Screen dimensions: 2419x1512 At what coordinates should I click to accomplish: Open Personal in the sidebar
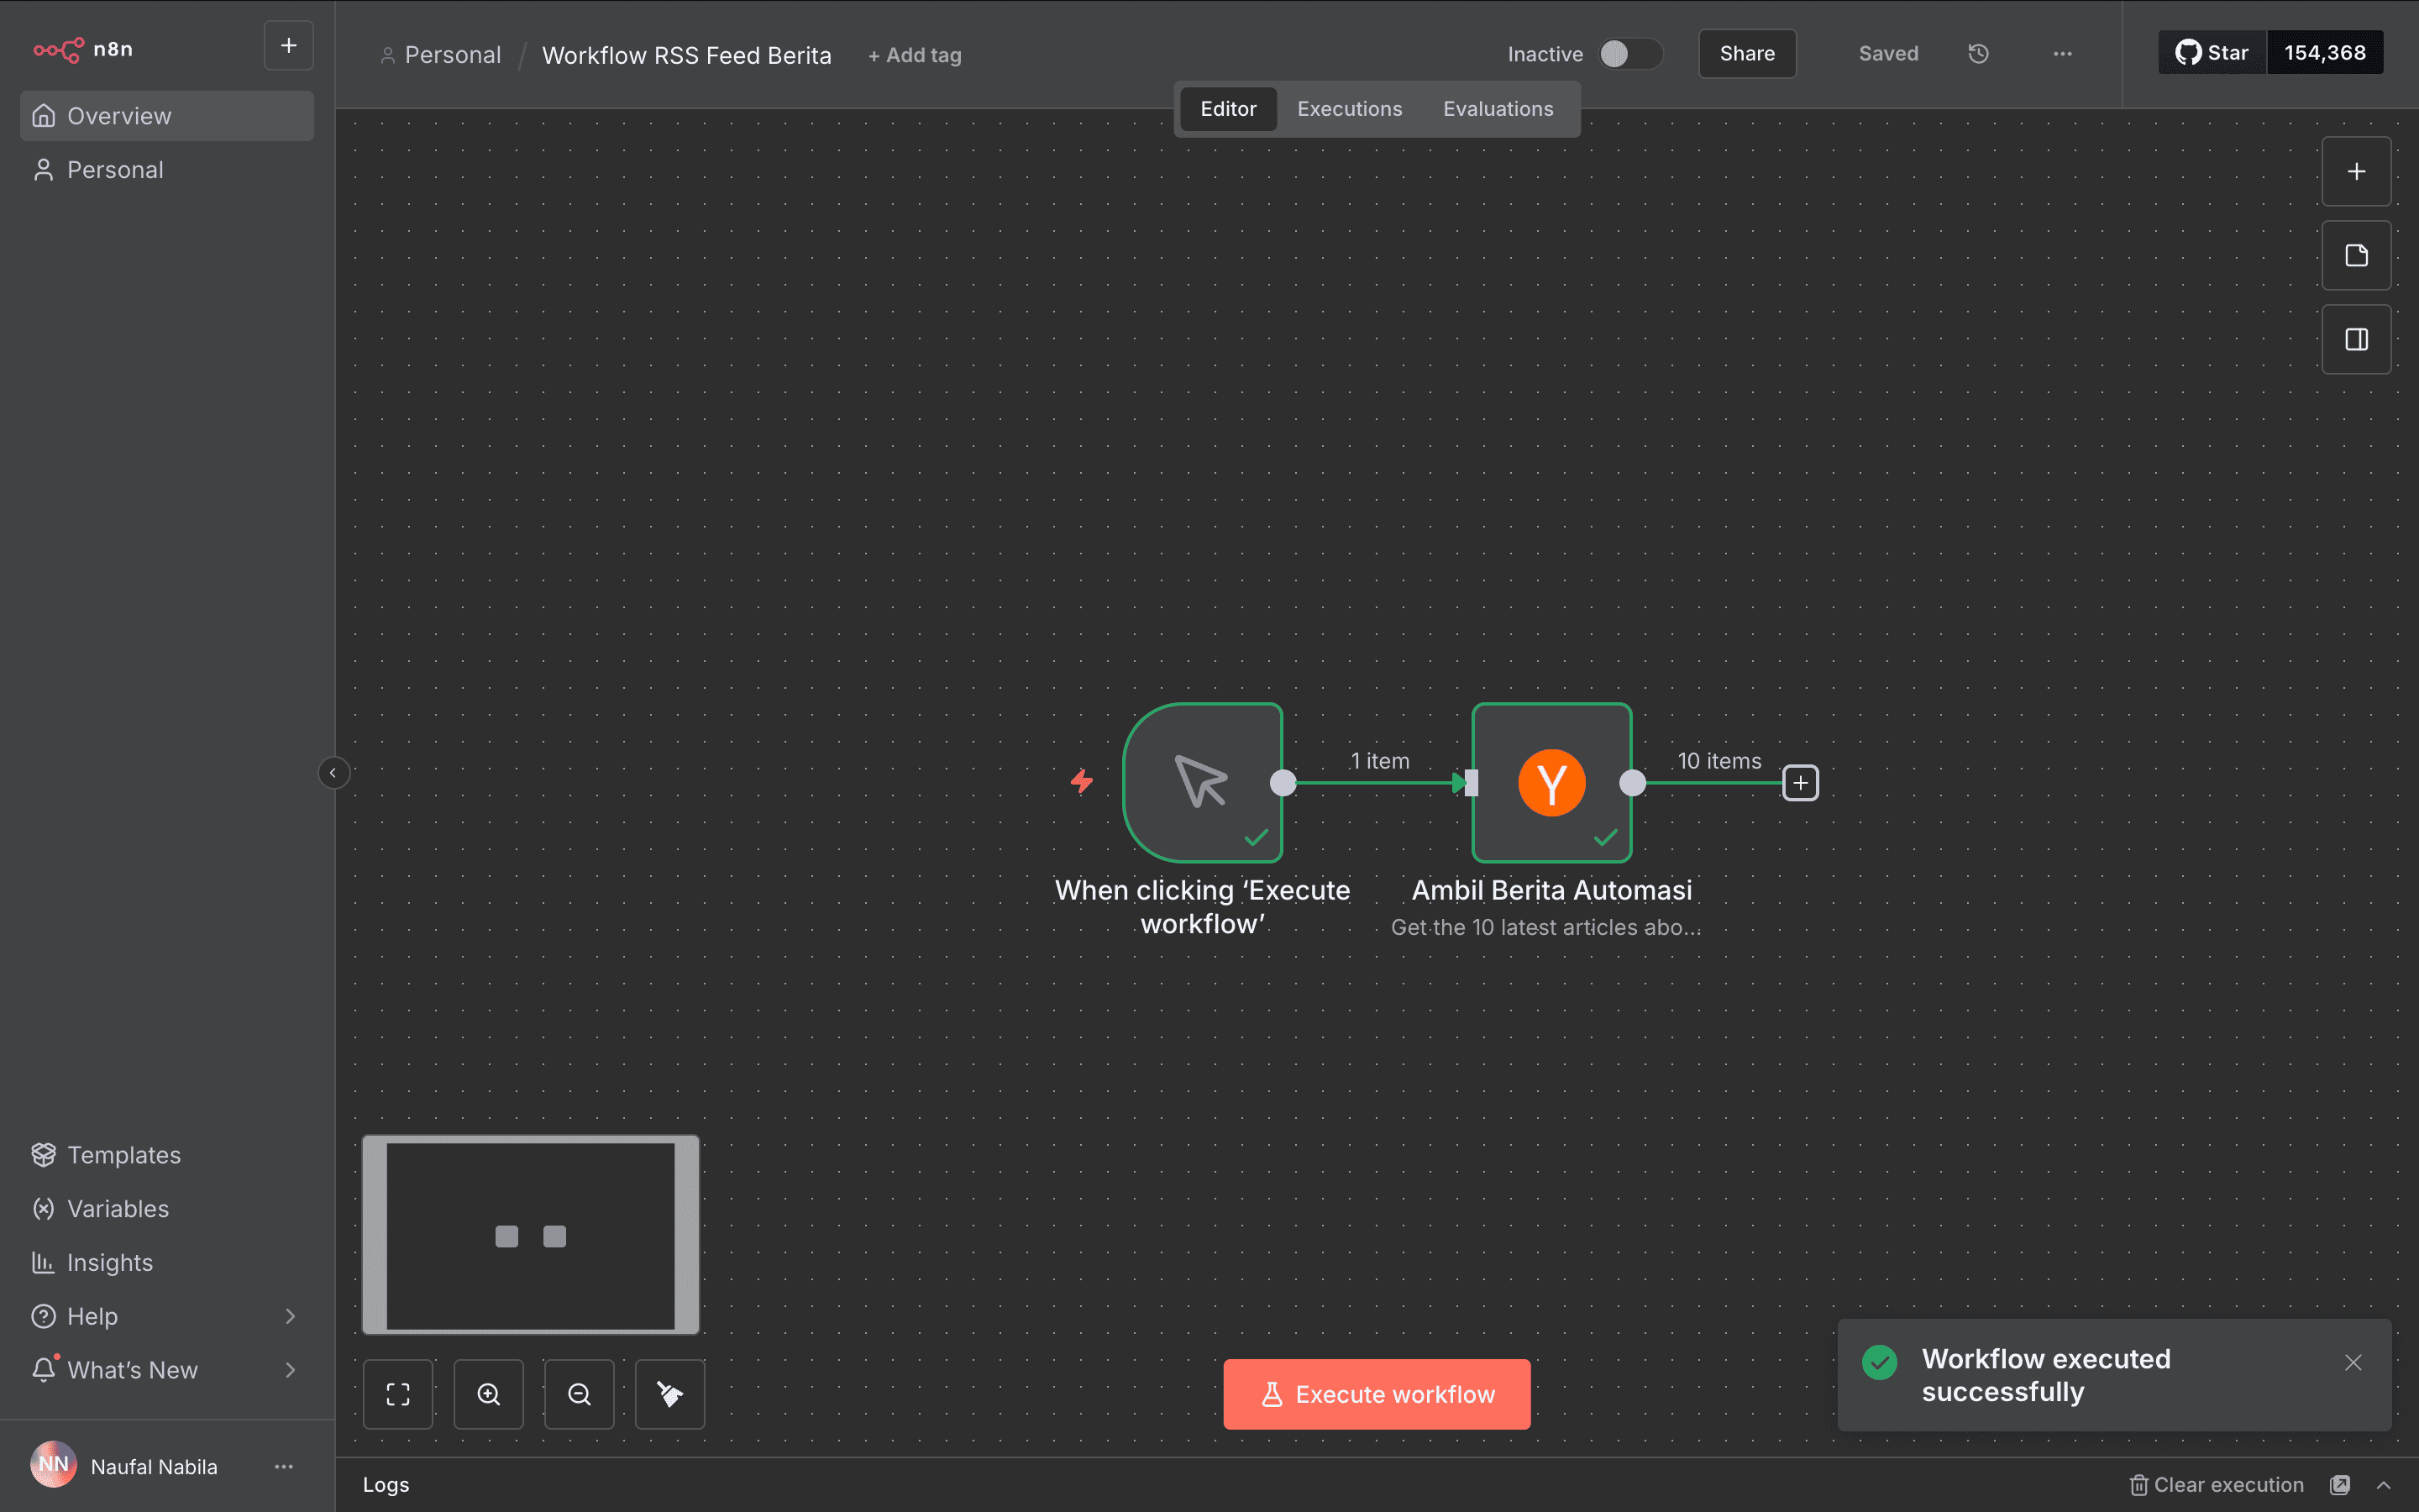coord(167,170)
